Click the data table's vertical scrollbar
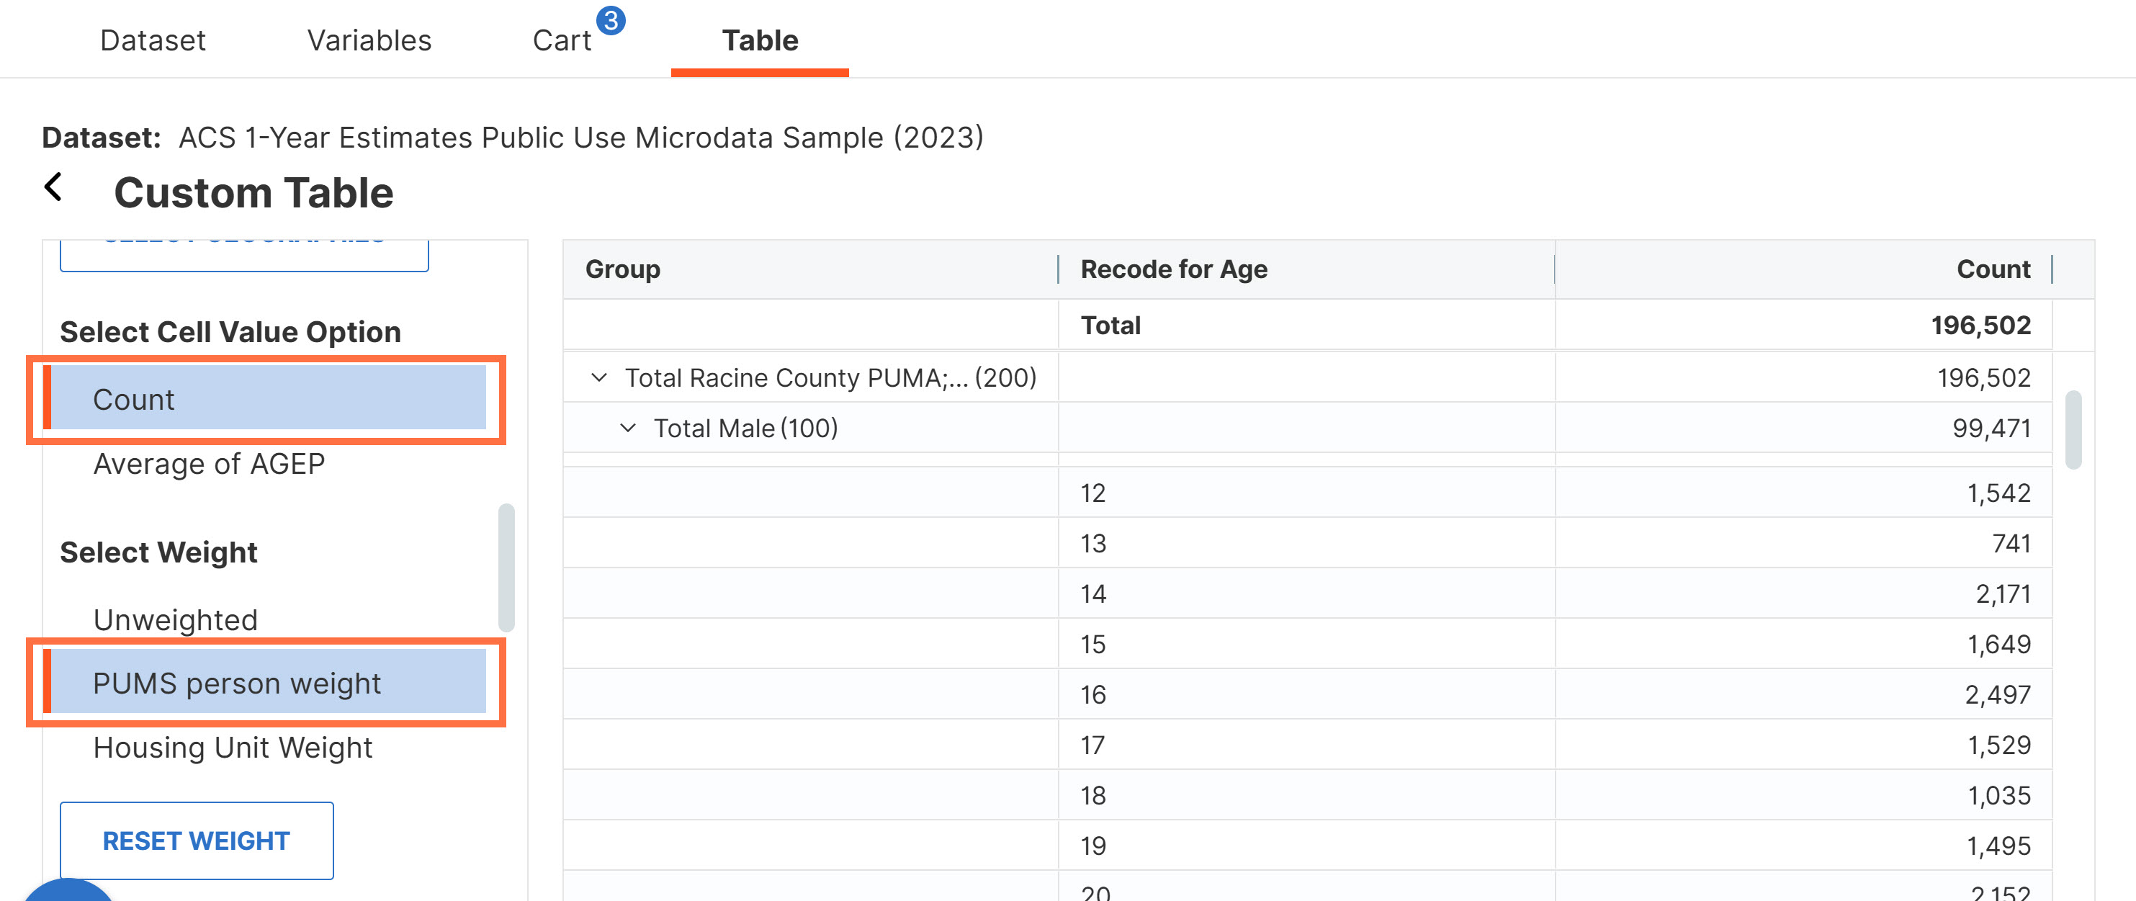The height and width of the screenshot is (901, 2136). point(2074,429)
